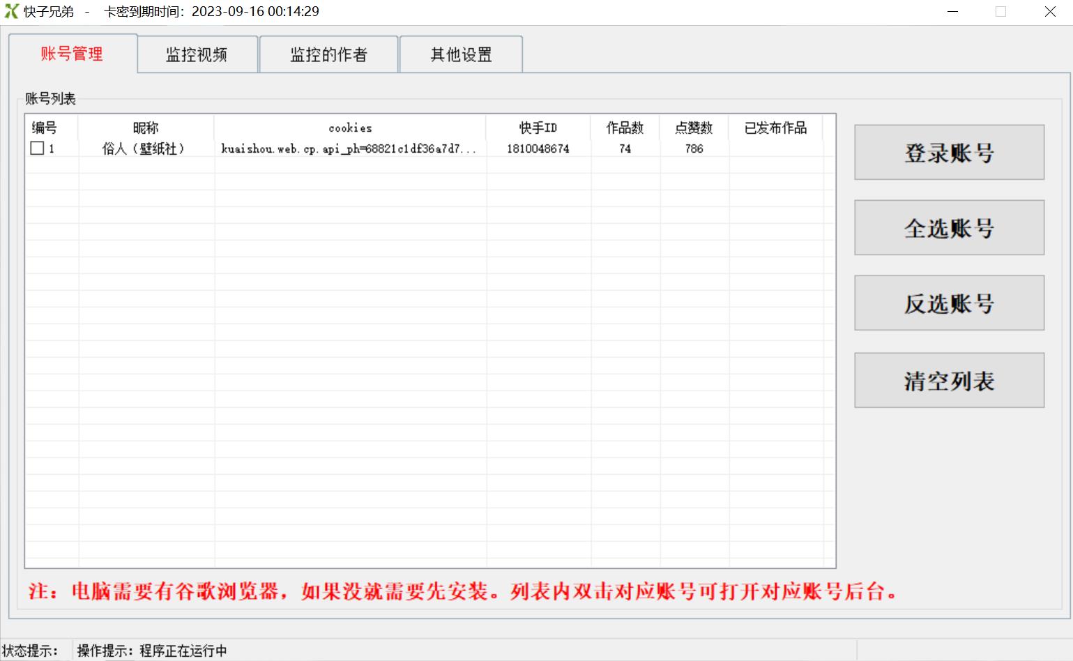Click the 全选账号 button
The image size is (1073, 661).
point(948,227)
